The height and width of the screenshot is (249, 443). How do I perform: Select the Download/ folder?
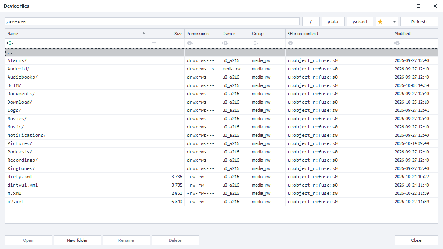(x=221, y=102)
